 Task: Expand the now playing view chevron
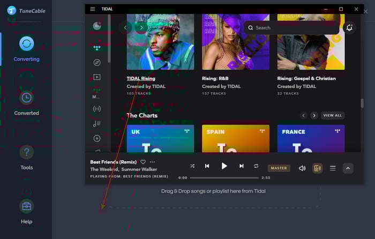tap(348, 168)
